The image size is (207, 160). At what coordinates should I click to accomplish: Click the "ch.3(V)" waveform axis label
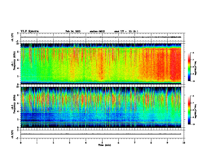(13, 134)
